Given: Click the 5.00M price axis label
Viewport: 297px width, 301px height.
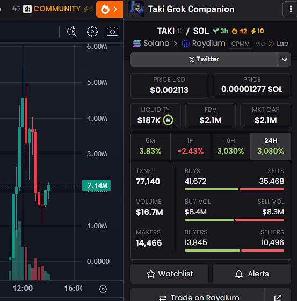Looking at the screenshot, I should 97,82.
